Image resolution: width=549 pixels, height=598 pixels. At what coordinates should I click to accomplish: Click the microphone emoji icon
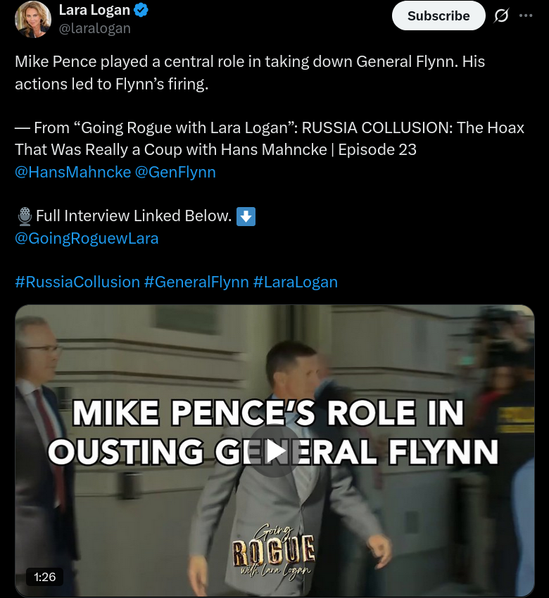(x=25, y=216)
